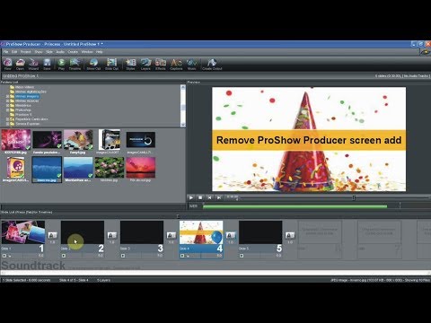This screenshot has height=323, width=431.
Task: Click the green show-length progress bar
Action: click(x=295, y=206)
